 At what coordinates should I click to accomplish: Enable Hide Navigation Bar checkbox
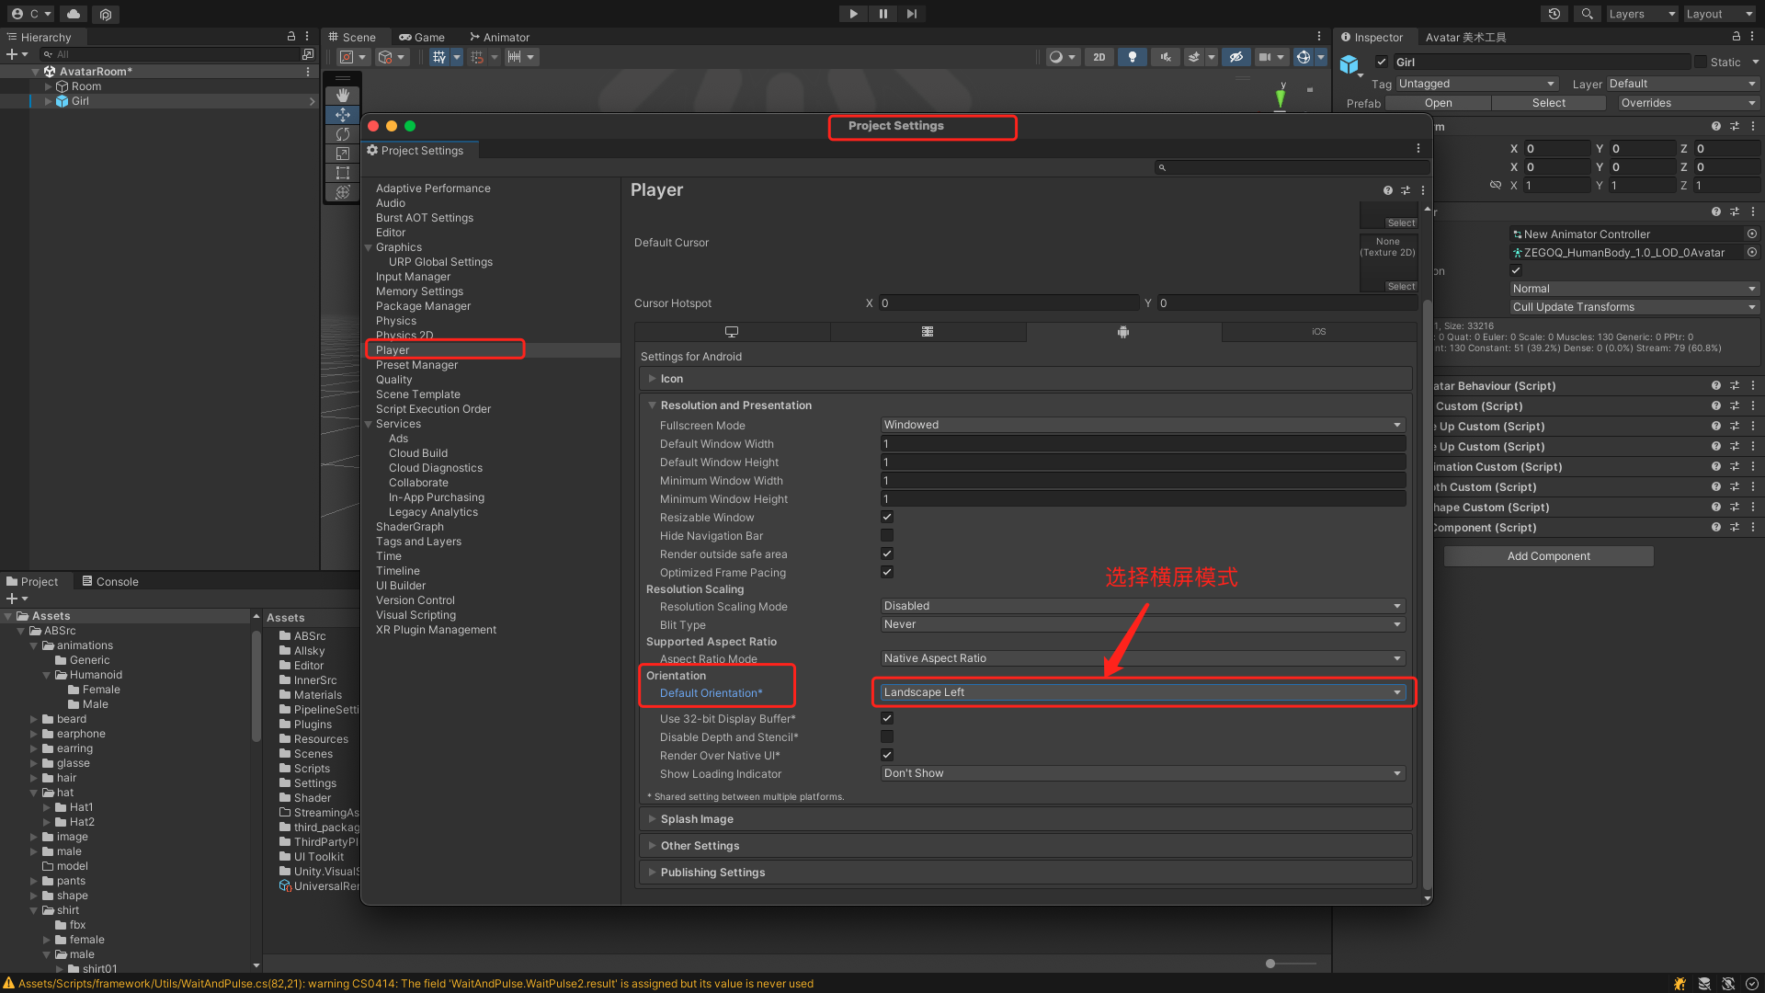click(x=887, y=536)
